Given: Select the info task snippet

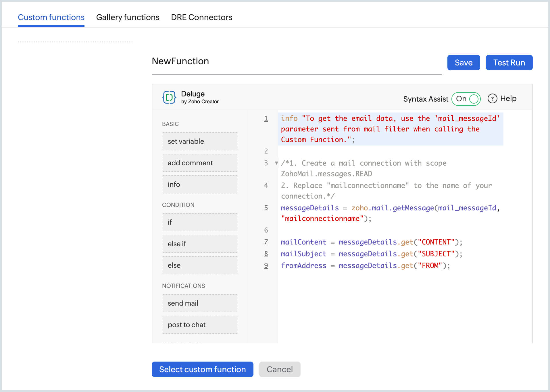Looking at the screenshot, I should (x=200, y=184).
